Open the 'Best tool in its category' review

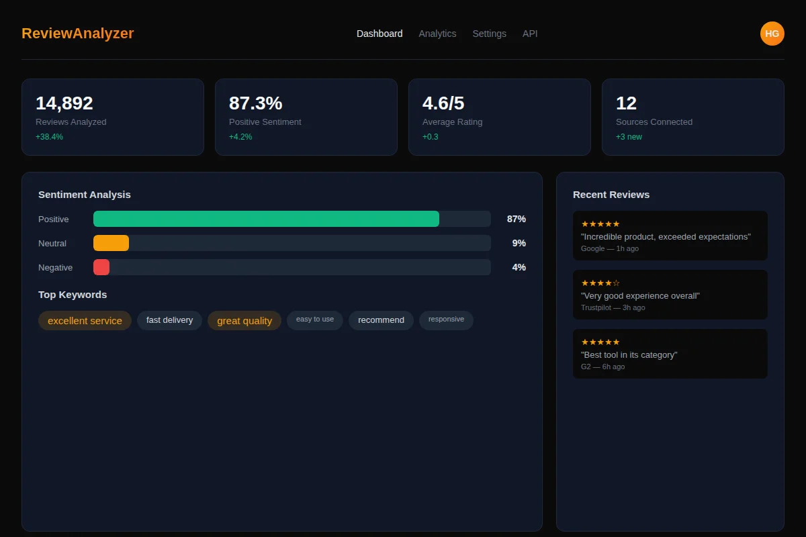click(x=670, y=354)
